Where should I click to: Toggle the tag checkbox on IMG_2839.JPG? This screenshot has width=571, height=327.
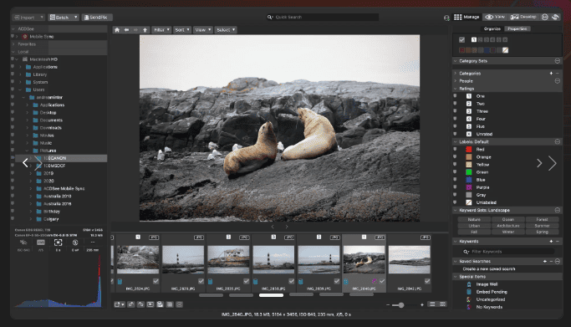[336, 281]
